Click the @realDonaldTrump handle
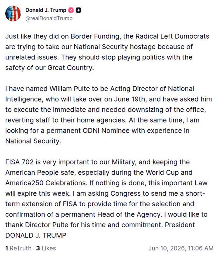Screen dimensions: 220x259 pos(49,18)
